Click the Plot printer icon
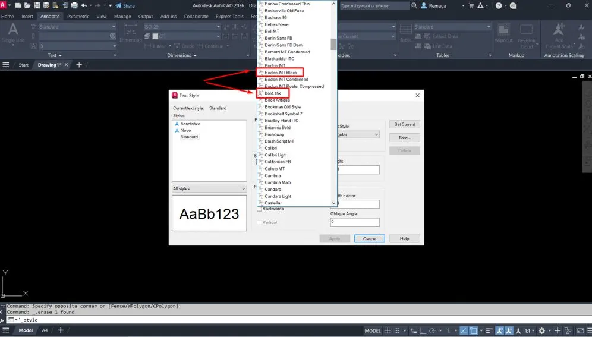The width and height of the screenshot is (592, 337). pos(74,6)
